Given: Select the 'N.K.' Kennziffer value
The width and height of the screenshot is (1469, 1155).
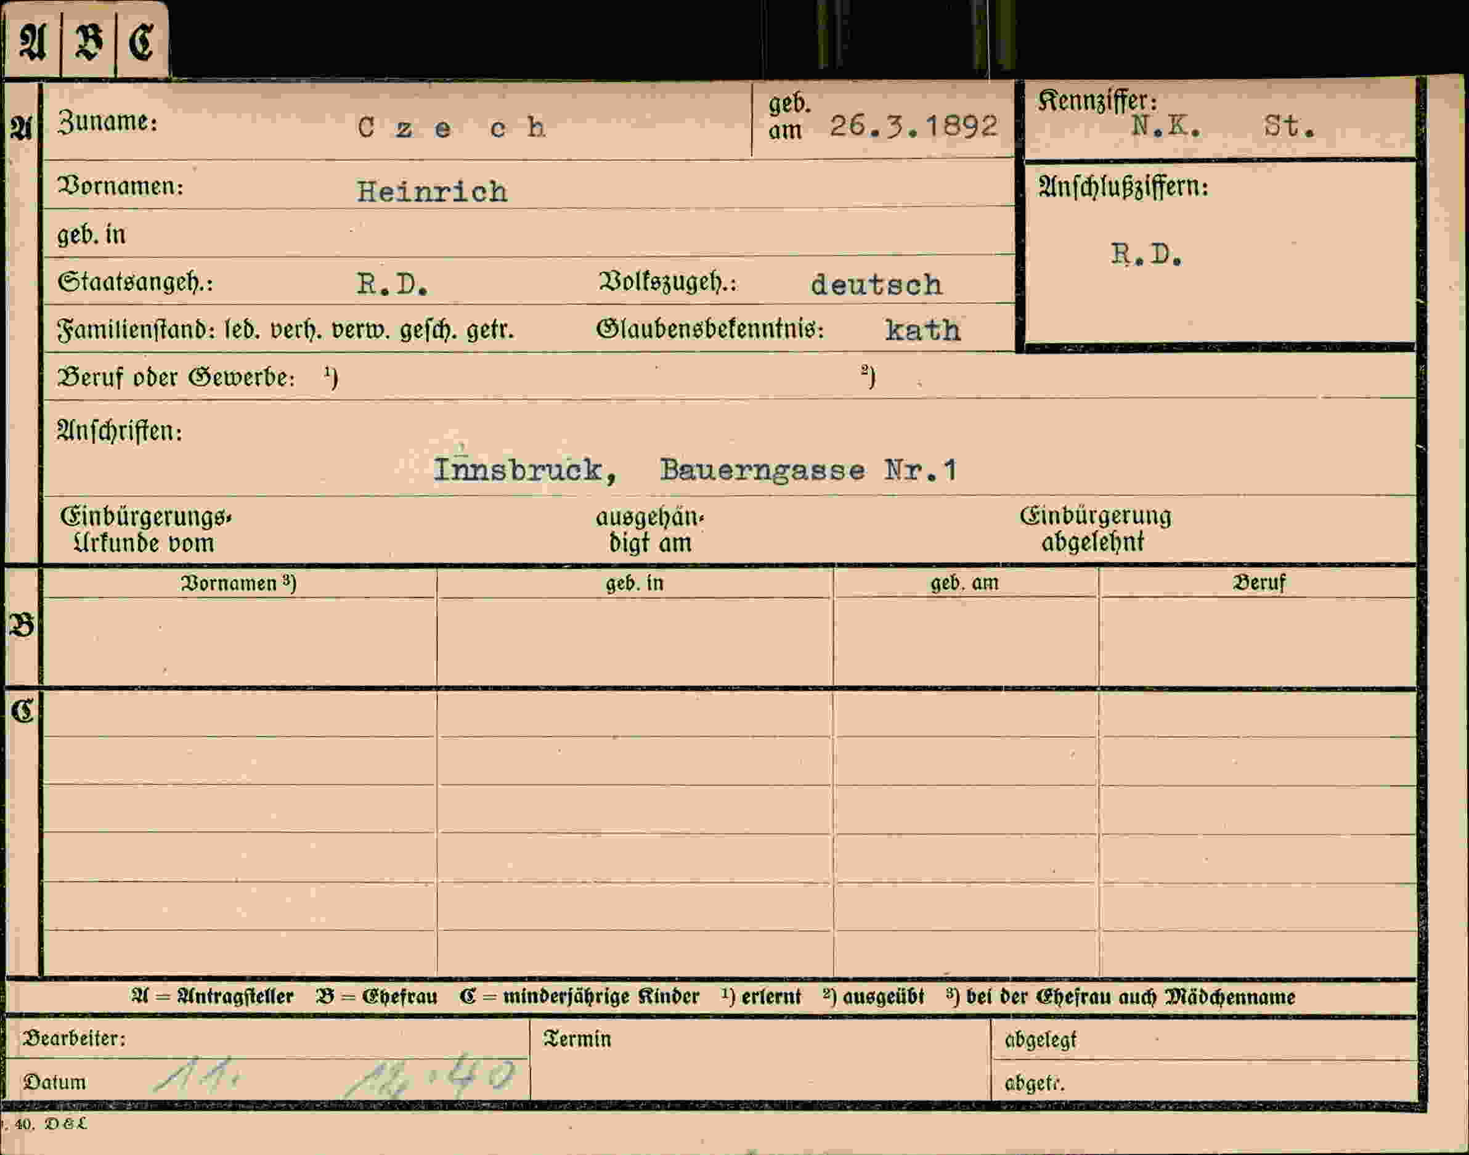Looking at the screenshot, I should 1166,126.
